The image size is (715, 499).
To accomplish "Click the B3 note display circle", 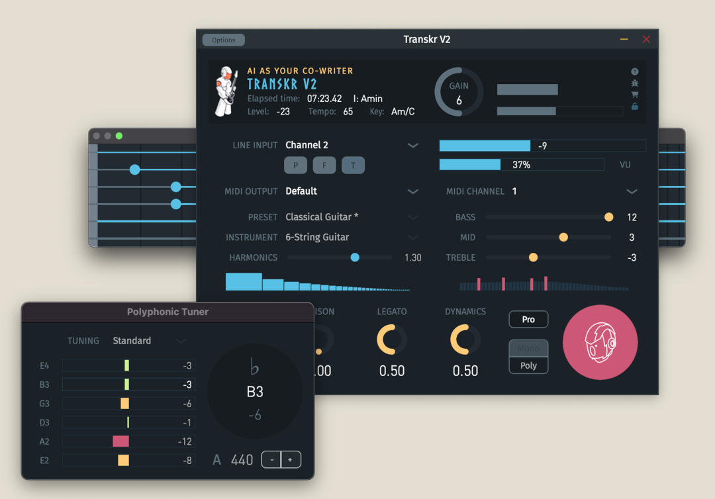I will pyautogui.click(x=255, y=390).
